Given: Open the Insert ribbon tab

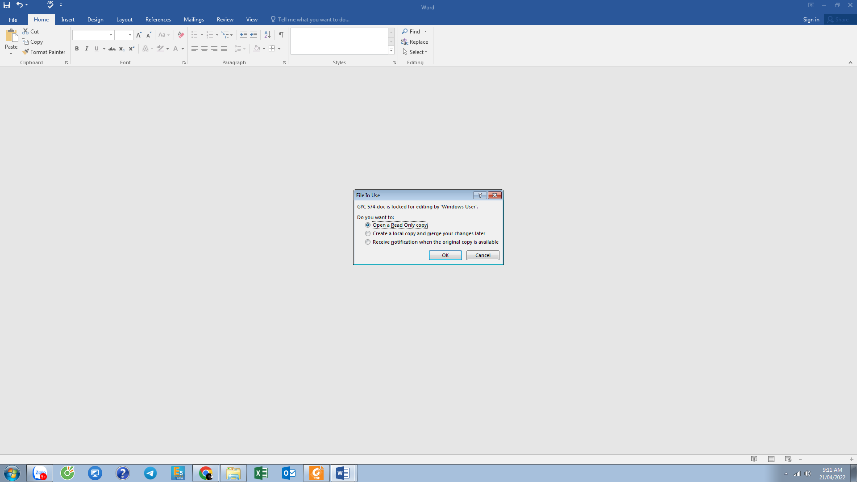Looking at the screenshot, I should coord(68,20).
